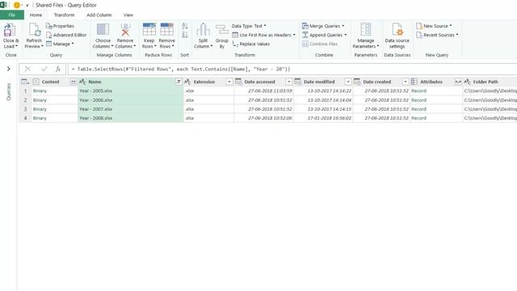This screenshot has width=517, height=291.
Task: Click the fx function icon
Action: coord(58,69)
